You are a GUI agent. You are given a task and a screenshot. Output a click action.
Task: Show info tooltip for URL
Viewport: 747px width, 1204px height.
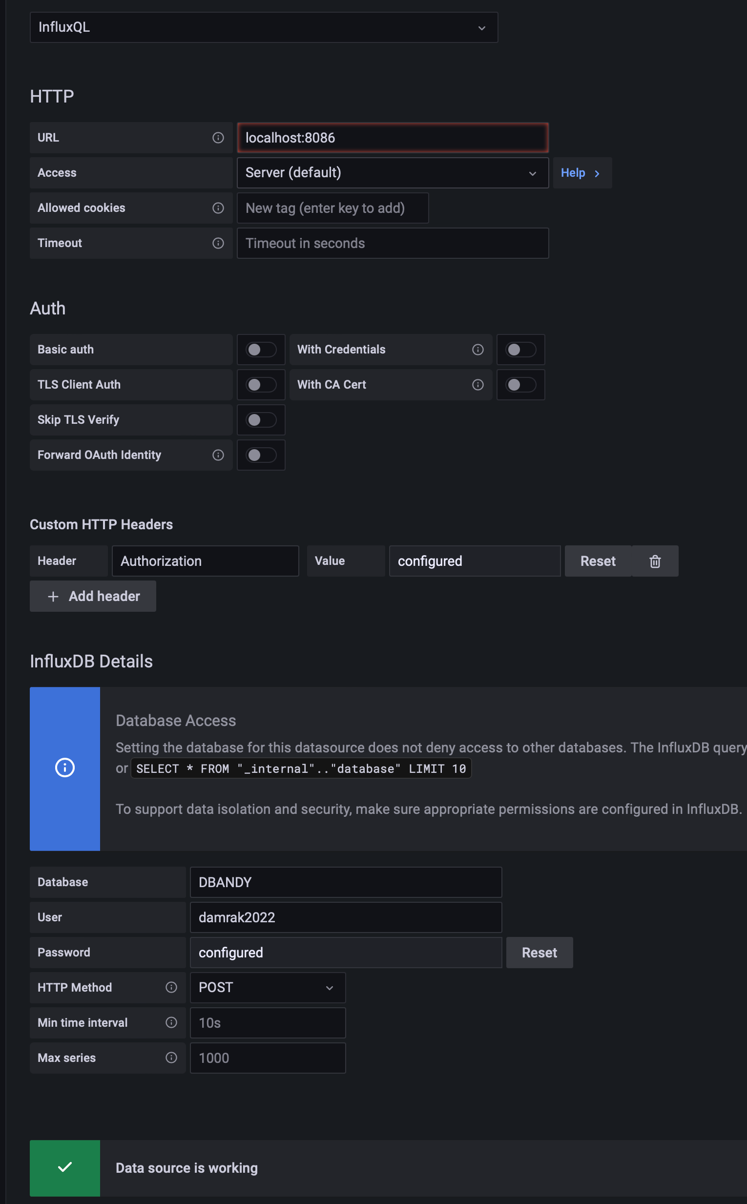coord(218,138)
